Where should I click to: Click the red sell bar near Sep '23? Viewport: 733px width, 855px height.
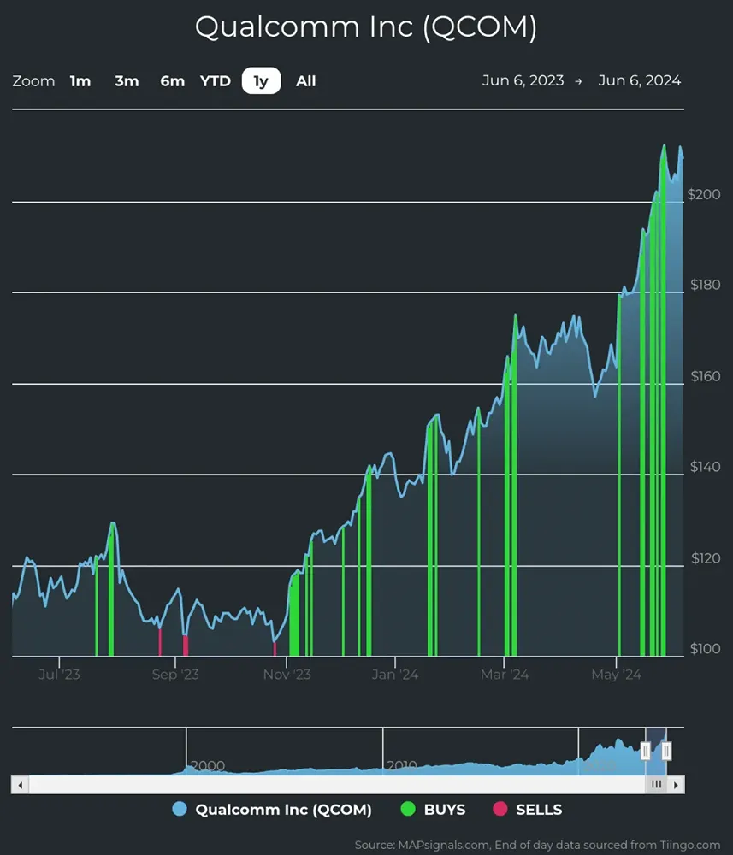tap(186, 646)
